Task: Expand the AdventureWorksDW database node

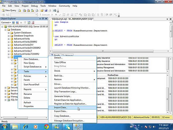Action: click(x=9, y=44)
